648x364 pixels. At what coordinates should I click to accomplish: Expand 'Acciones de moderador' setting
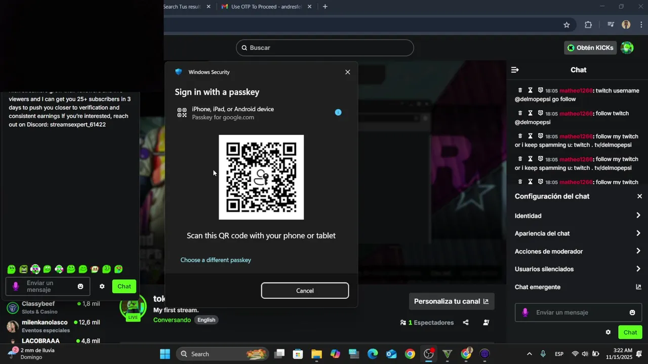pyautogui.click(x=578, y=251)
